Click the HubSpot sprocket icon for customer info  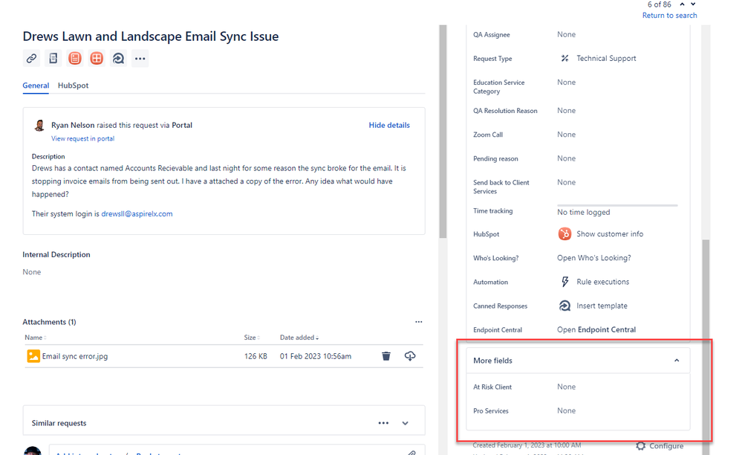[x=564, y=233]
